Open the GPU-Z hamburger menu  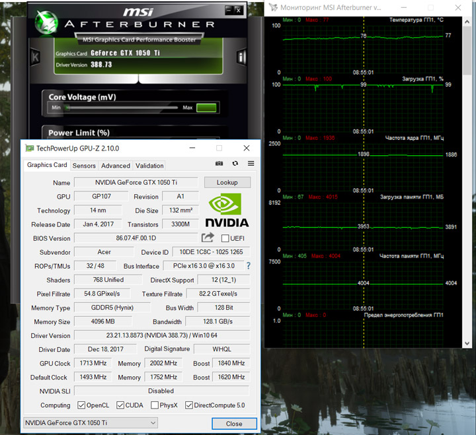(251, 164)
